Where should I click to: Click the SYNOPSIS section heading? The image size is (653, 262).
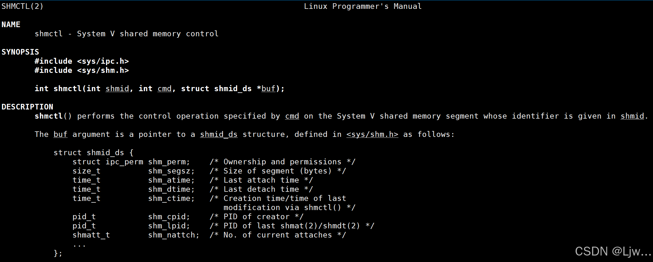coord(20,52)
